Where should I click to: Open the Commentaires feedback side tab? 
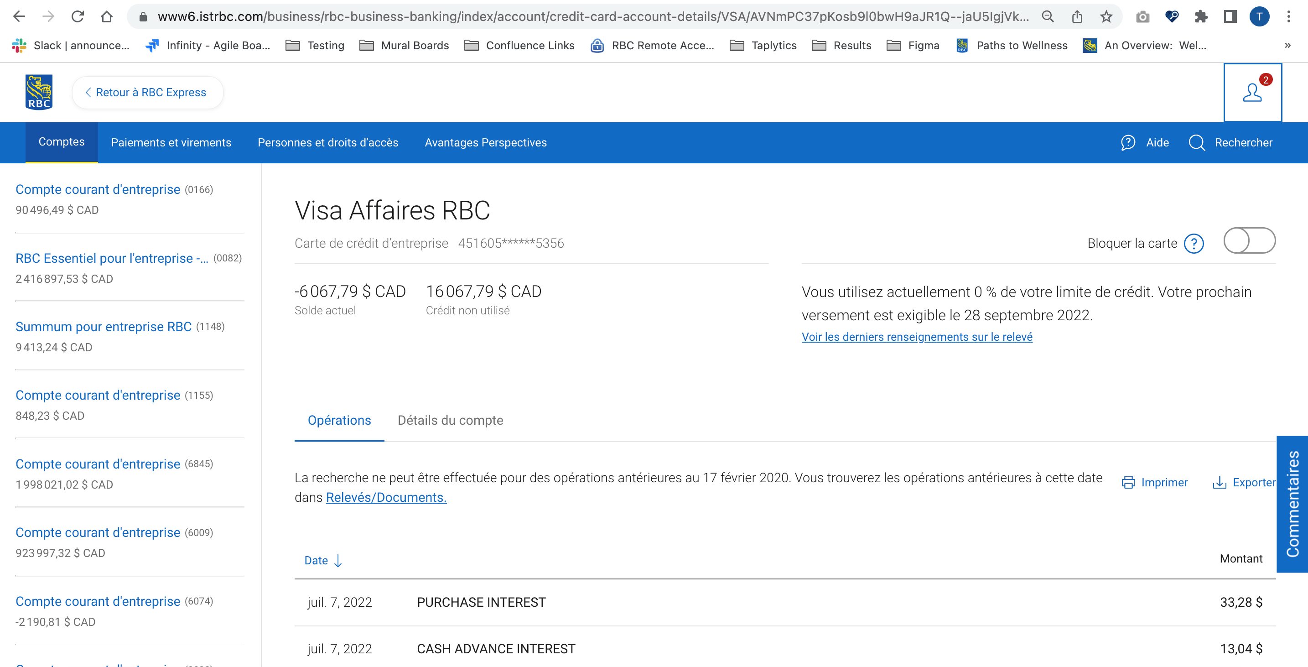[x=1292, y=504]
